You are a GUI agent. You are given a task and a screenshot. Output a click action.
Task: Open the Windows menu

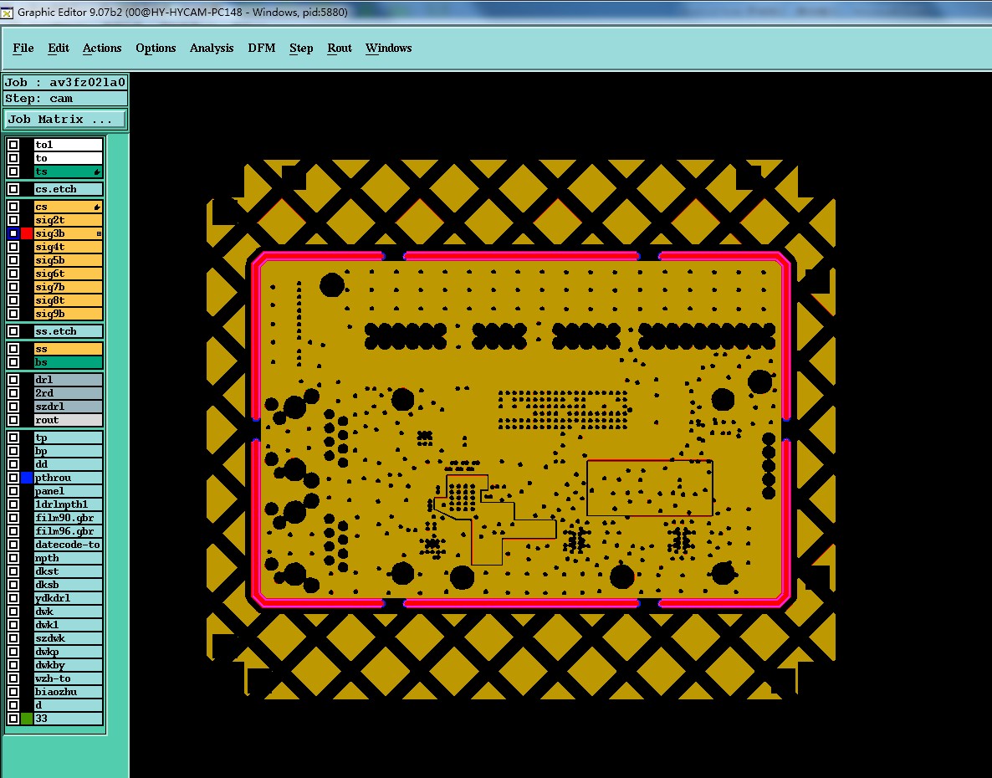388,48
